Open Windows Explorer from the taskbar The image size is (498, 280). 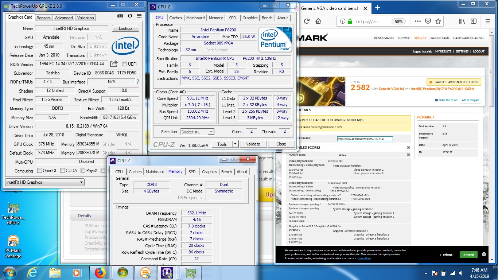55,272
